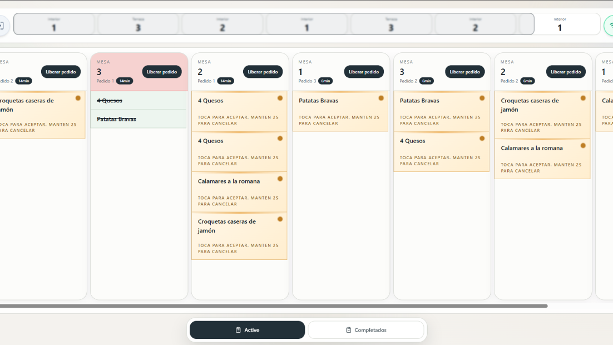This screenshot has width=613, height=345.
Task: Click the 14min badge on Mesa 2 Pedido 1
Action: tap(225, 81)
